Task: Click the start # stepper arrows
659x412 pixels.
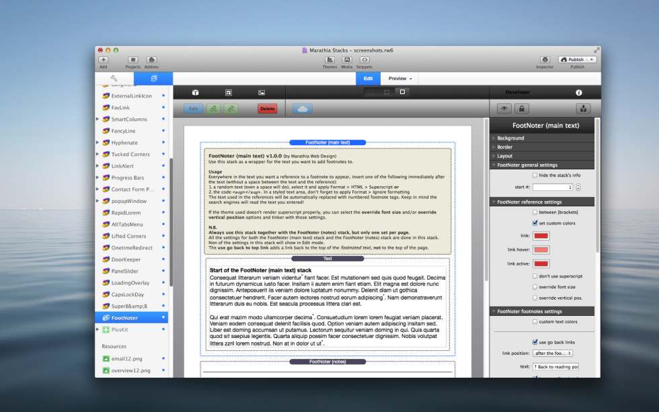Action: click(578, 188)
